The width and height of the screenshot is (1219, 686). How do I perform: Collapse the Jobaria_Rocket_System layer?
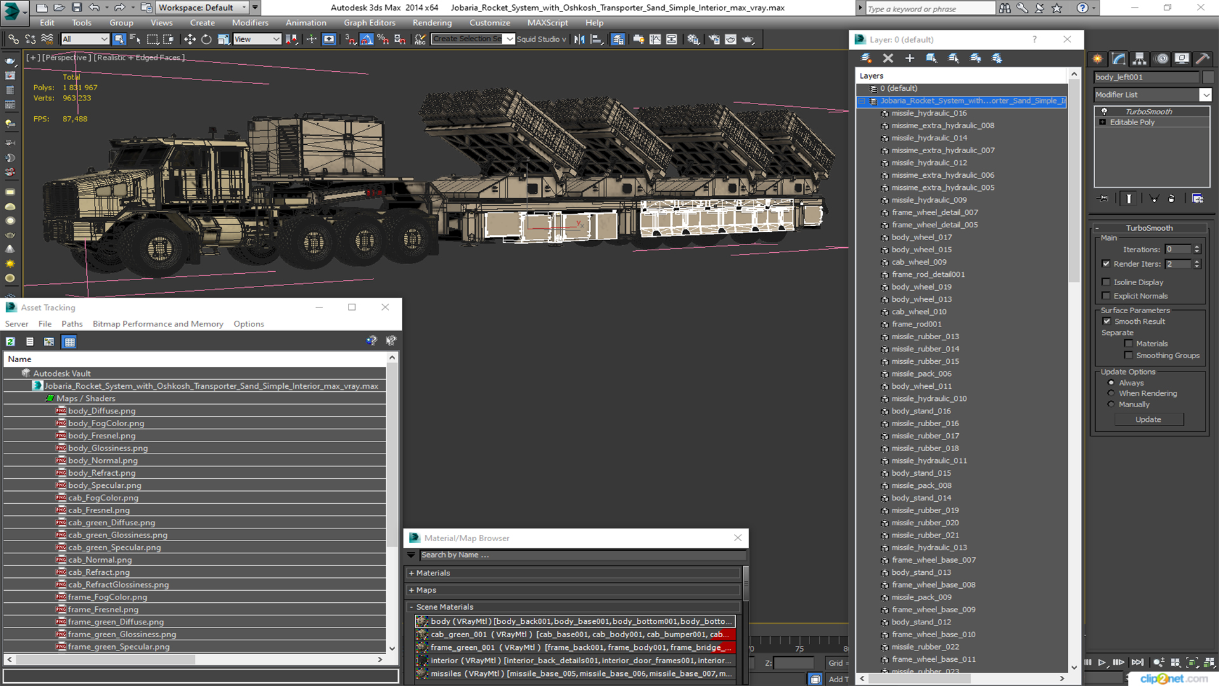862,101
